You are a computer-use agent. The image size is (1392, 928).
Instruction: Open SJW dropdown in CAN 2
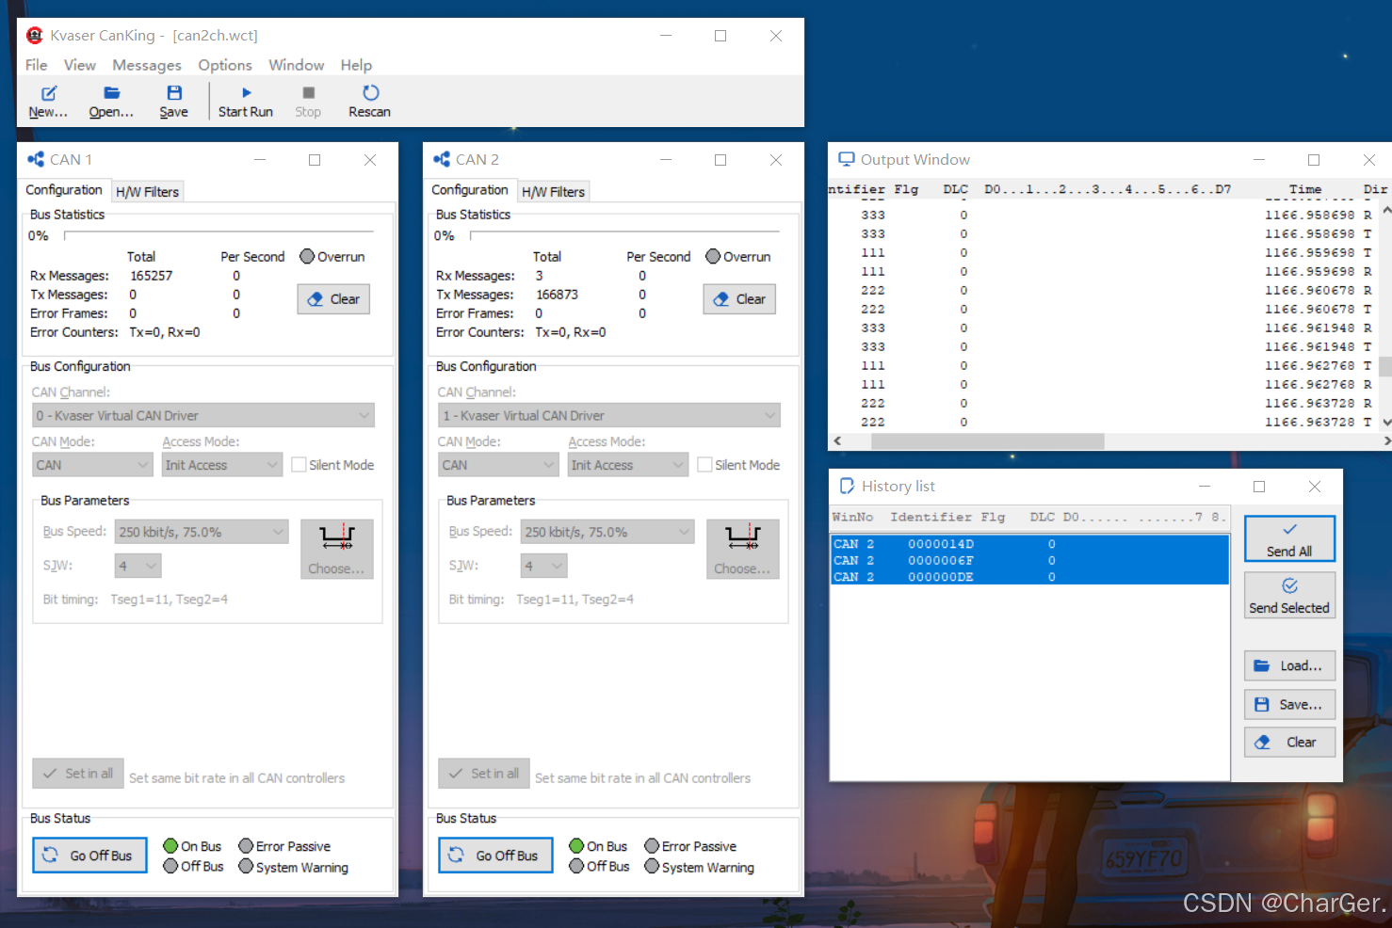pos(544,566)
